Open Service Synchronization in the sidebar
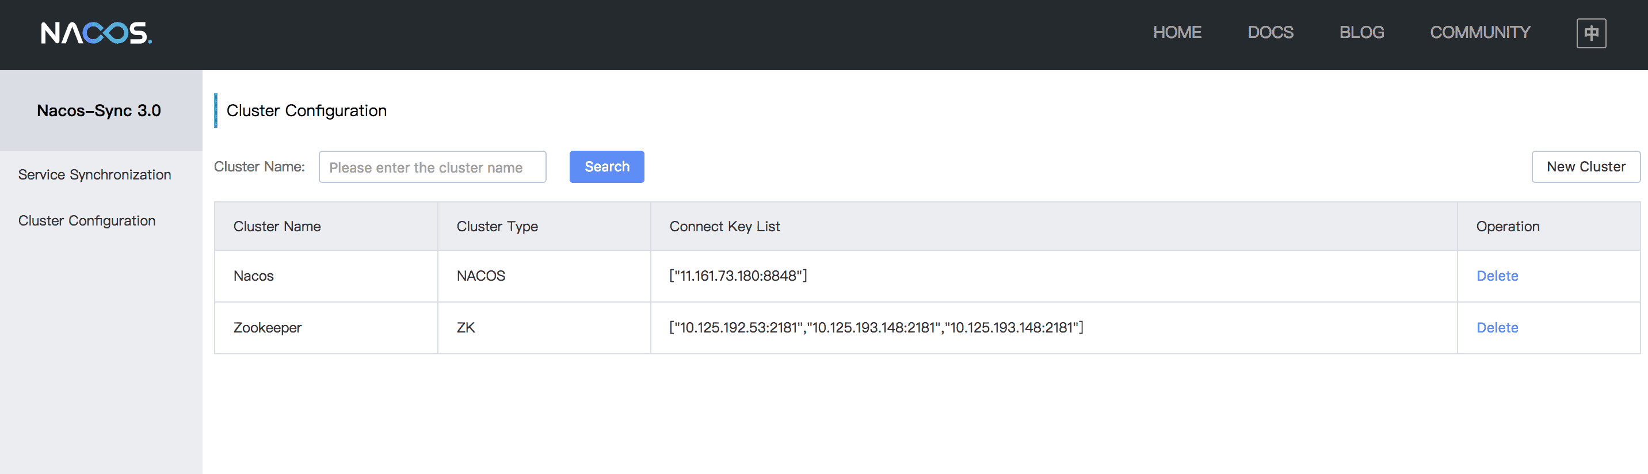The image size is (1648, 474). pyautogui.click(x=95, y=175)
